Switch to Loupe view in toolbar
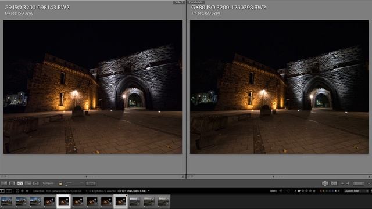The image size is (372, 209). (x=12, y=183)
